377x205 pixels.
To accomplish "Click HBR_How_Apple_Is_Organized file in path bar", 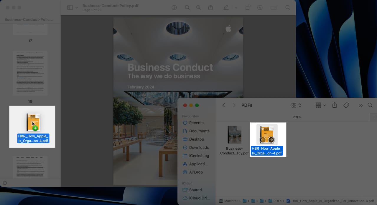I will tap(330, 201).
